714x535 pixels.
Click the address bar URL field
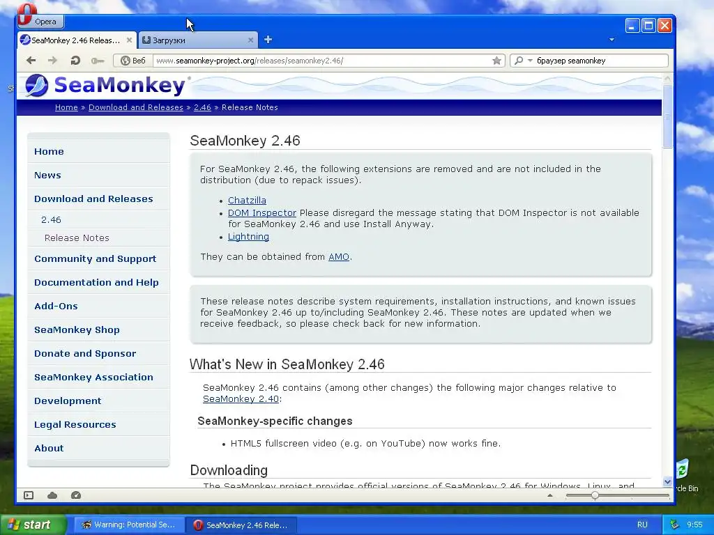click(x=322, y=61)
